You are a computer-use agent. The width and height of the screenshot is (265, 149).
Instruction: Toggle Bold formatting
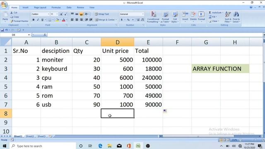[34, 20]
